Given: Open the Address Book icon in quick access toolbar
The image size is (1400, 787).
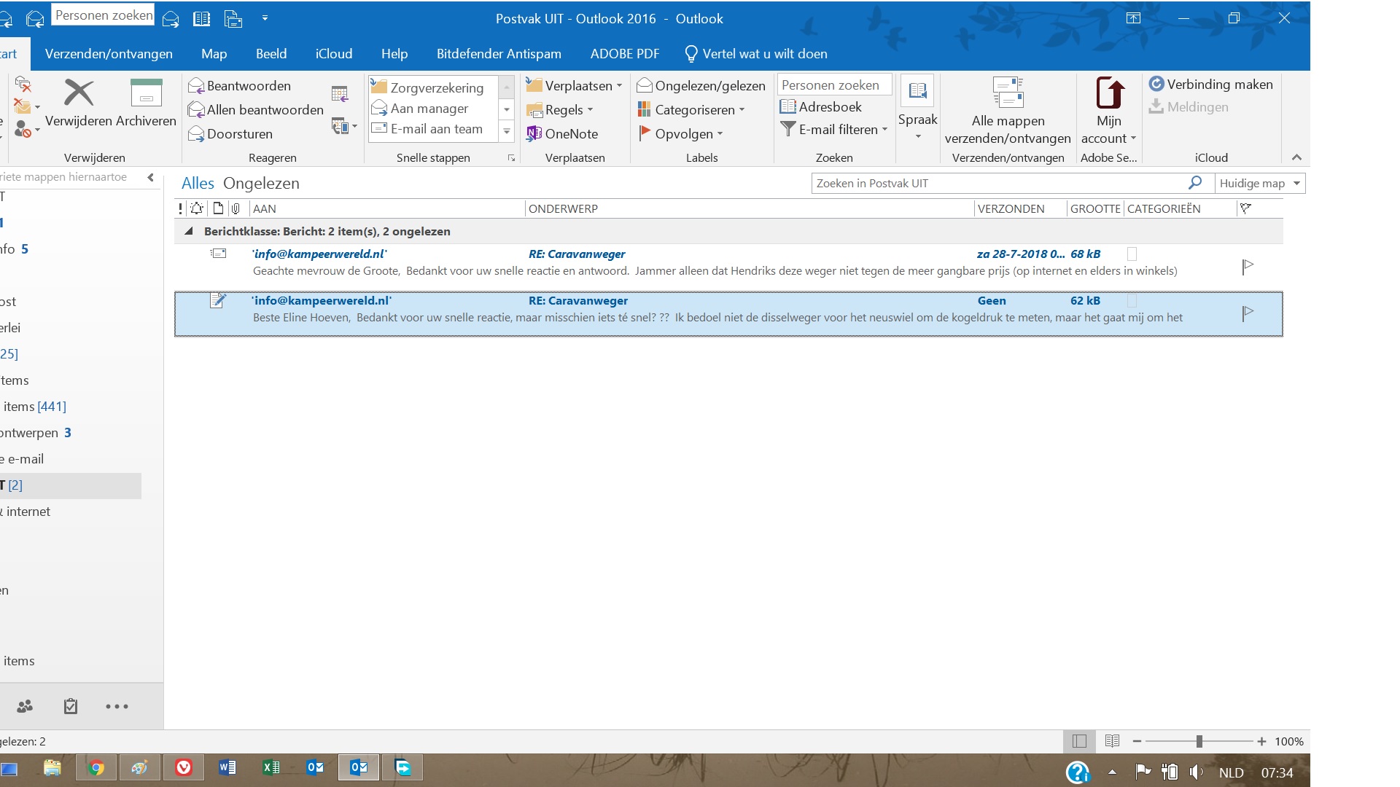Looking at the screenshot, I should click(202, 19).
